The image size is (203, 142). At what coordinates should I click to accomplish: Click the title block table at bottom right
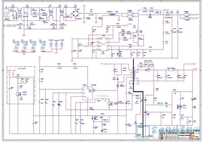[x=179, y=135]
